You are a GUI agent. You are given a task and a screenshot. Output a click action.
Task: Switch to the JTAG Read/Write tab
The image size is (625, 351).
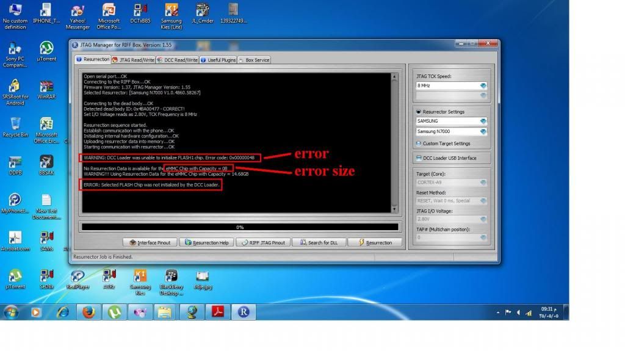(133, 60)
